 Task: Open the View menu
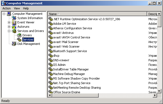click(17, 8)
